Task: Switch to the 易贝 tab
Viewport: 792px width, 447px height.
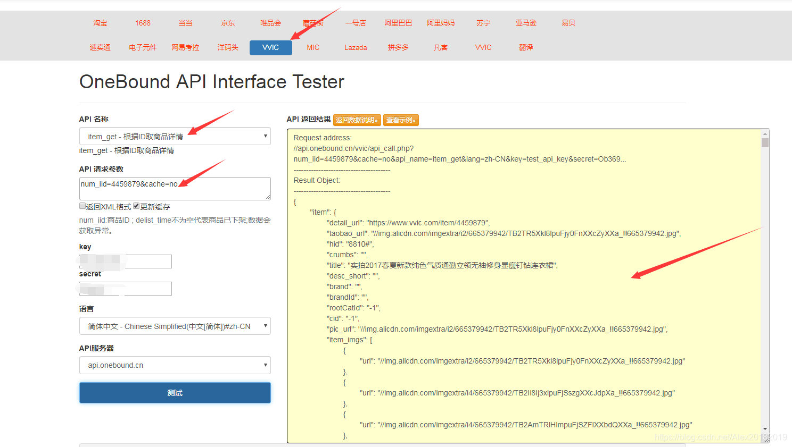Action: pyautogui.click(x=568, y=23)
